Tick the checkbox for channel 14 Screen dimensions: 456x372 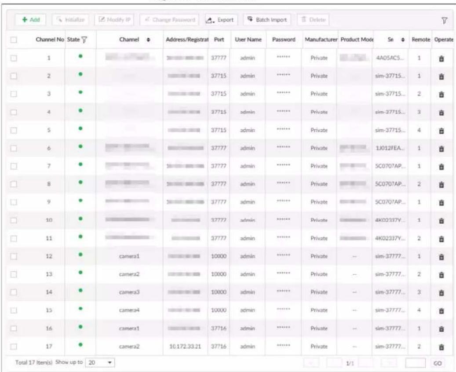(14, 292)
